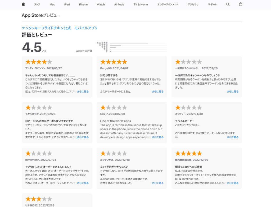The image size is (271, 207).
Task: Click the 4-star rating distribution bar
Action: pyautogui.click(x=138, y=45)
